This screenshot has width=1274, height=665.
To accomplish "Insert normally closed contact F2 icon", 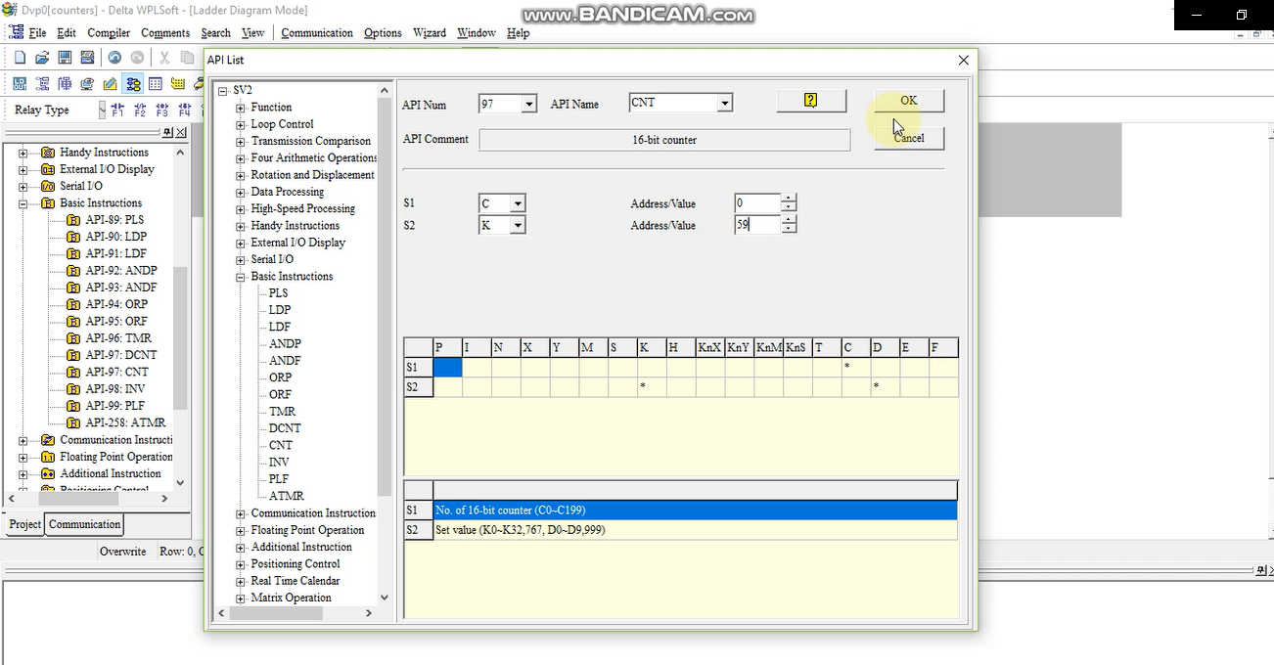I will pyautogui.click(x=140, y=110).
